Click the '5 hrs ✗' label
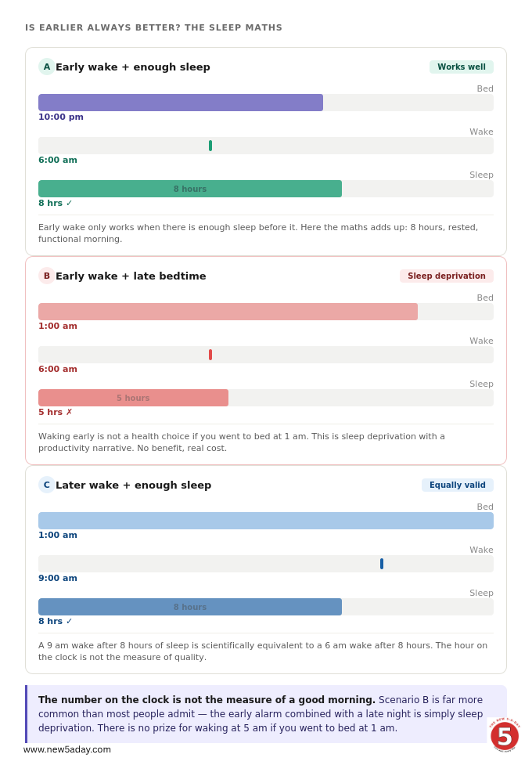Viewport: 532px width, 765px height. 55,413
